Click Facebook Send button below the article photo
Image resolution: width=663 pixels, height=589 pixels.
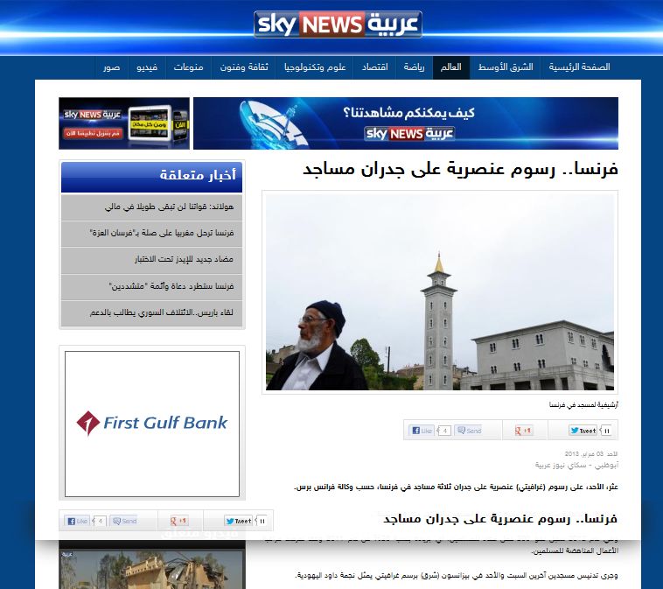[469, 431]
